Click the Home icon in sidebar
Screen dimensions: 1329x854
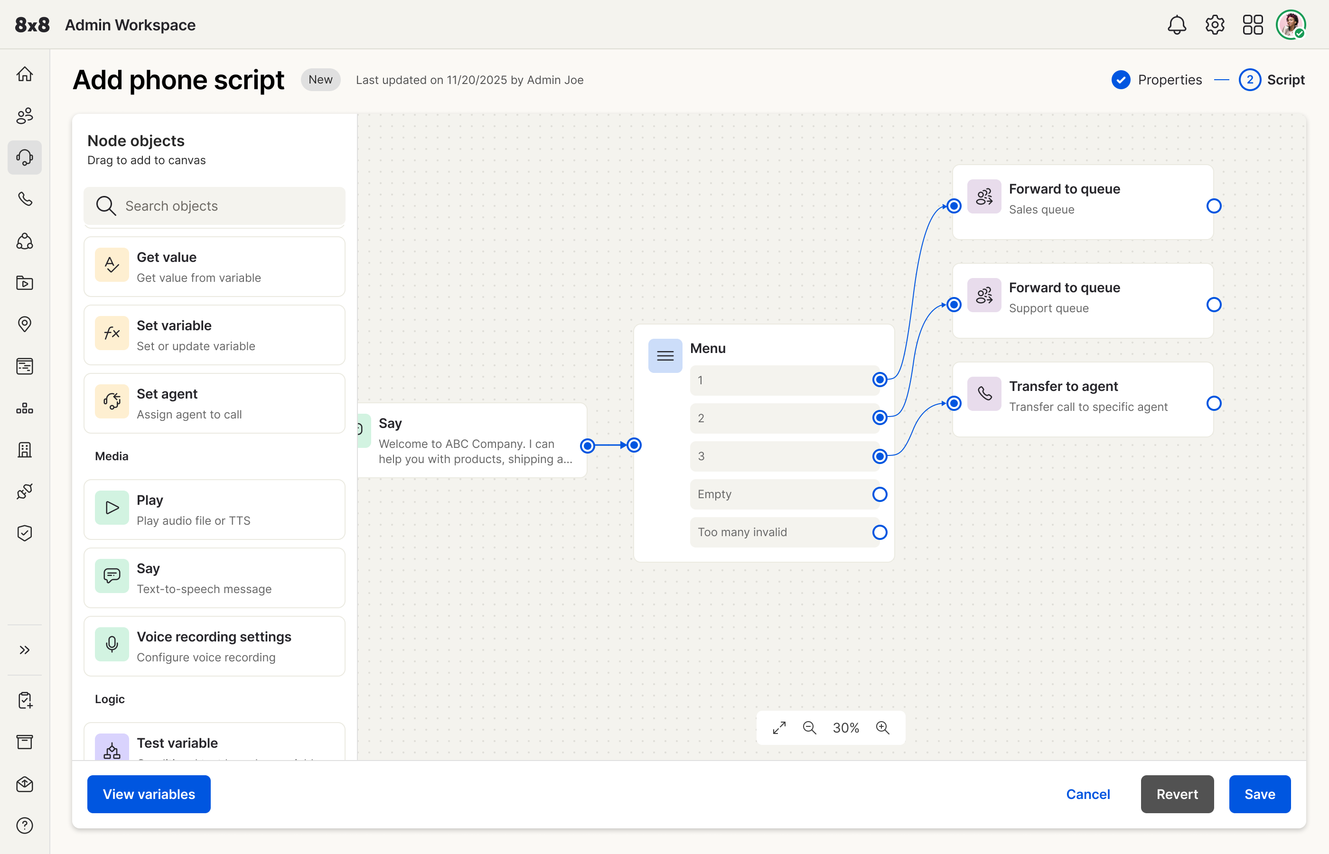(24, 74)
